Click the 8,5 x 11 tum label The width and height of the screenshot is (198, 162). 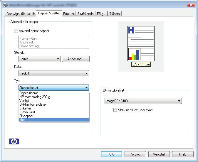(141, 64)
